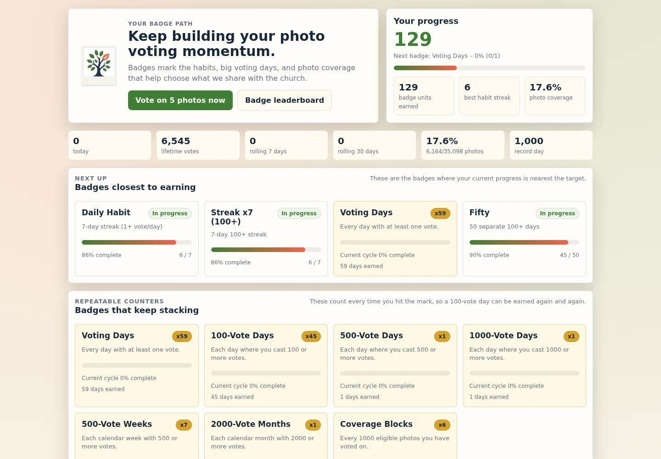Open the 500-Vote Days card title
This screenshot has width=661, height=459.
(x=371, y=336)
